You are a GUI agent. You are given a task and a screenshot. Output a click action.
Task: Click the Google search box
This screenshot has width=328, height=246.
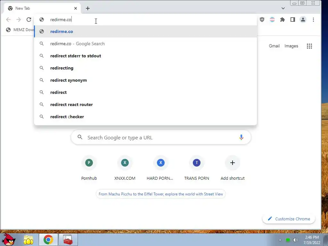point(161,137)
